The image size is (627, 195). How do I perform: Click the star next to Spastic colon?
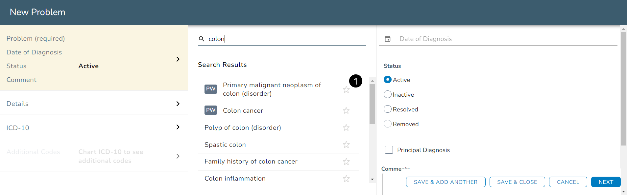[x=346, y=145]
